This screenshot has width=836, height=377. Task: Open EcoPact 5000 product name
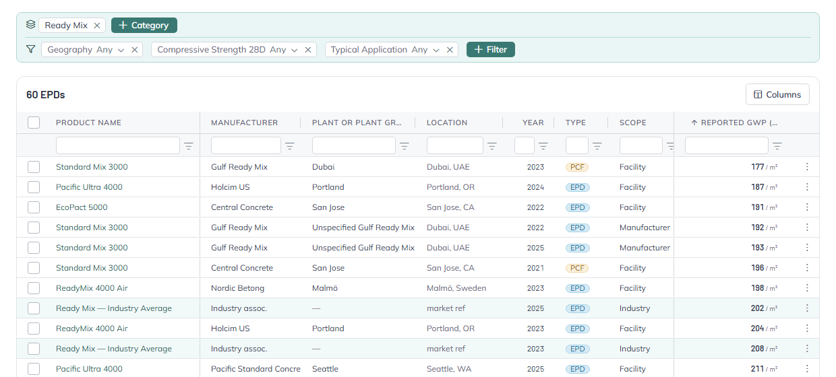tap(82, 207)
